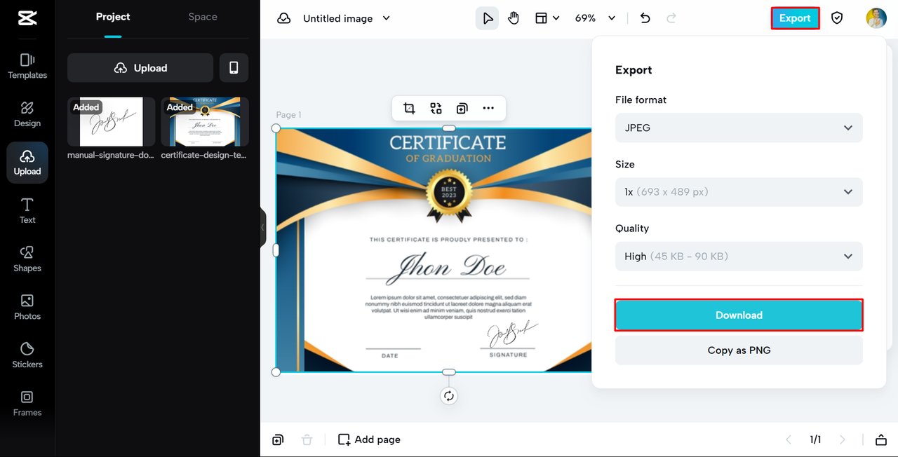Select the hand pan tool
Viewport: 898px width, 457px height.
click(514, 18)
